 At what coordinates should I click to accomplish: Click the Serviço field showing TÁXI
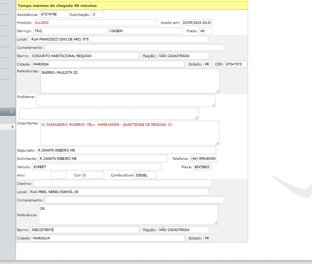coord(70,31)
